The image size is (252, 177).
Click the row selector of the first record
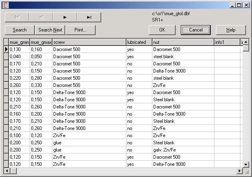[6, 49]
